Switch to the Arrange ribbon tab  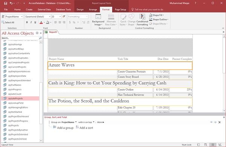pyautogui.click(x=93, y=10)
